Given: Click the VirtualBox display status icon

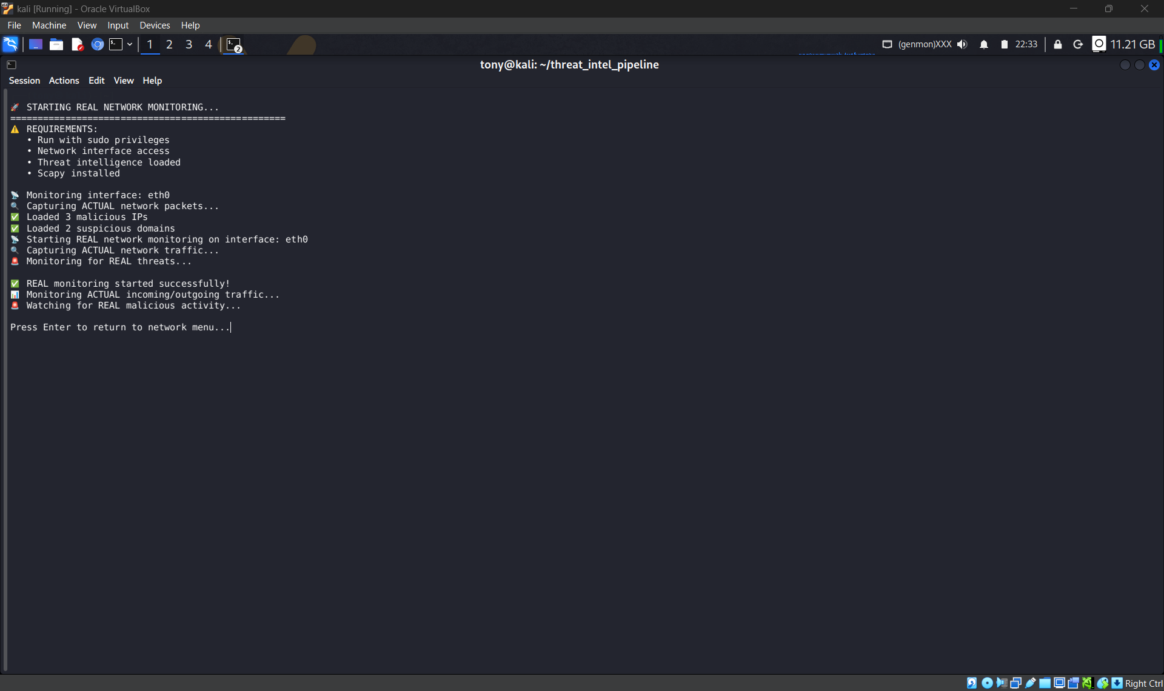Looking at the screenshot, I should (1059, 683).
